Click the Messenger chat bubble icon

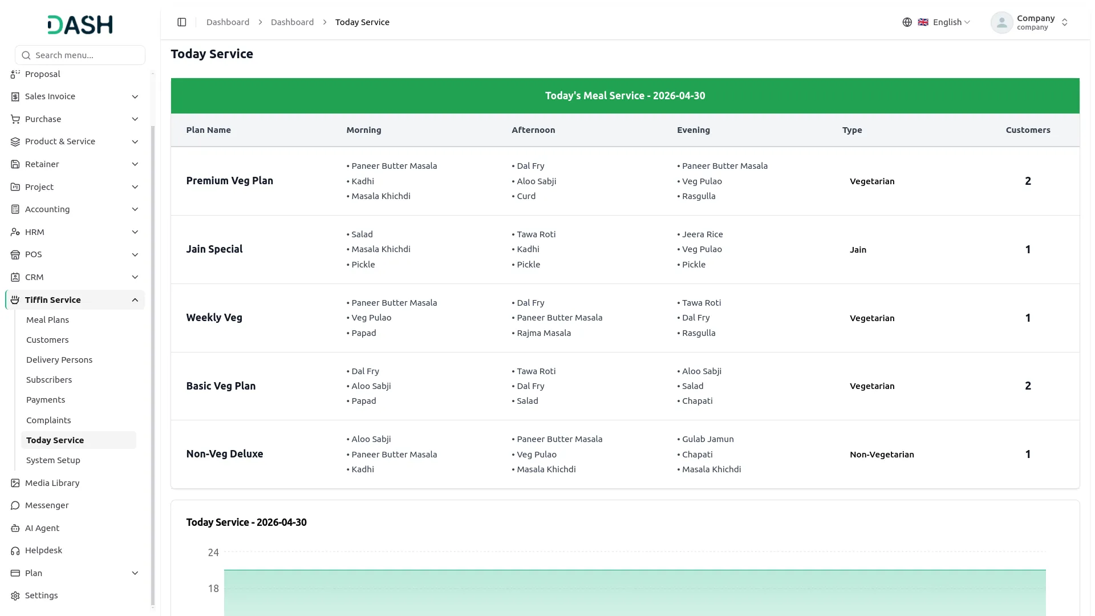click(15, 505)
